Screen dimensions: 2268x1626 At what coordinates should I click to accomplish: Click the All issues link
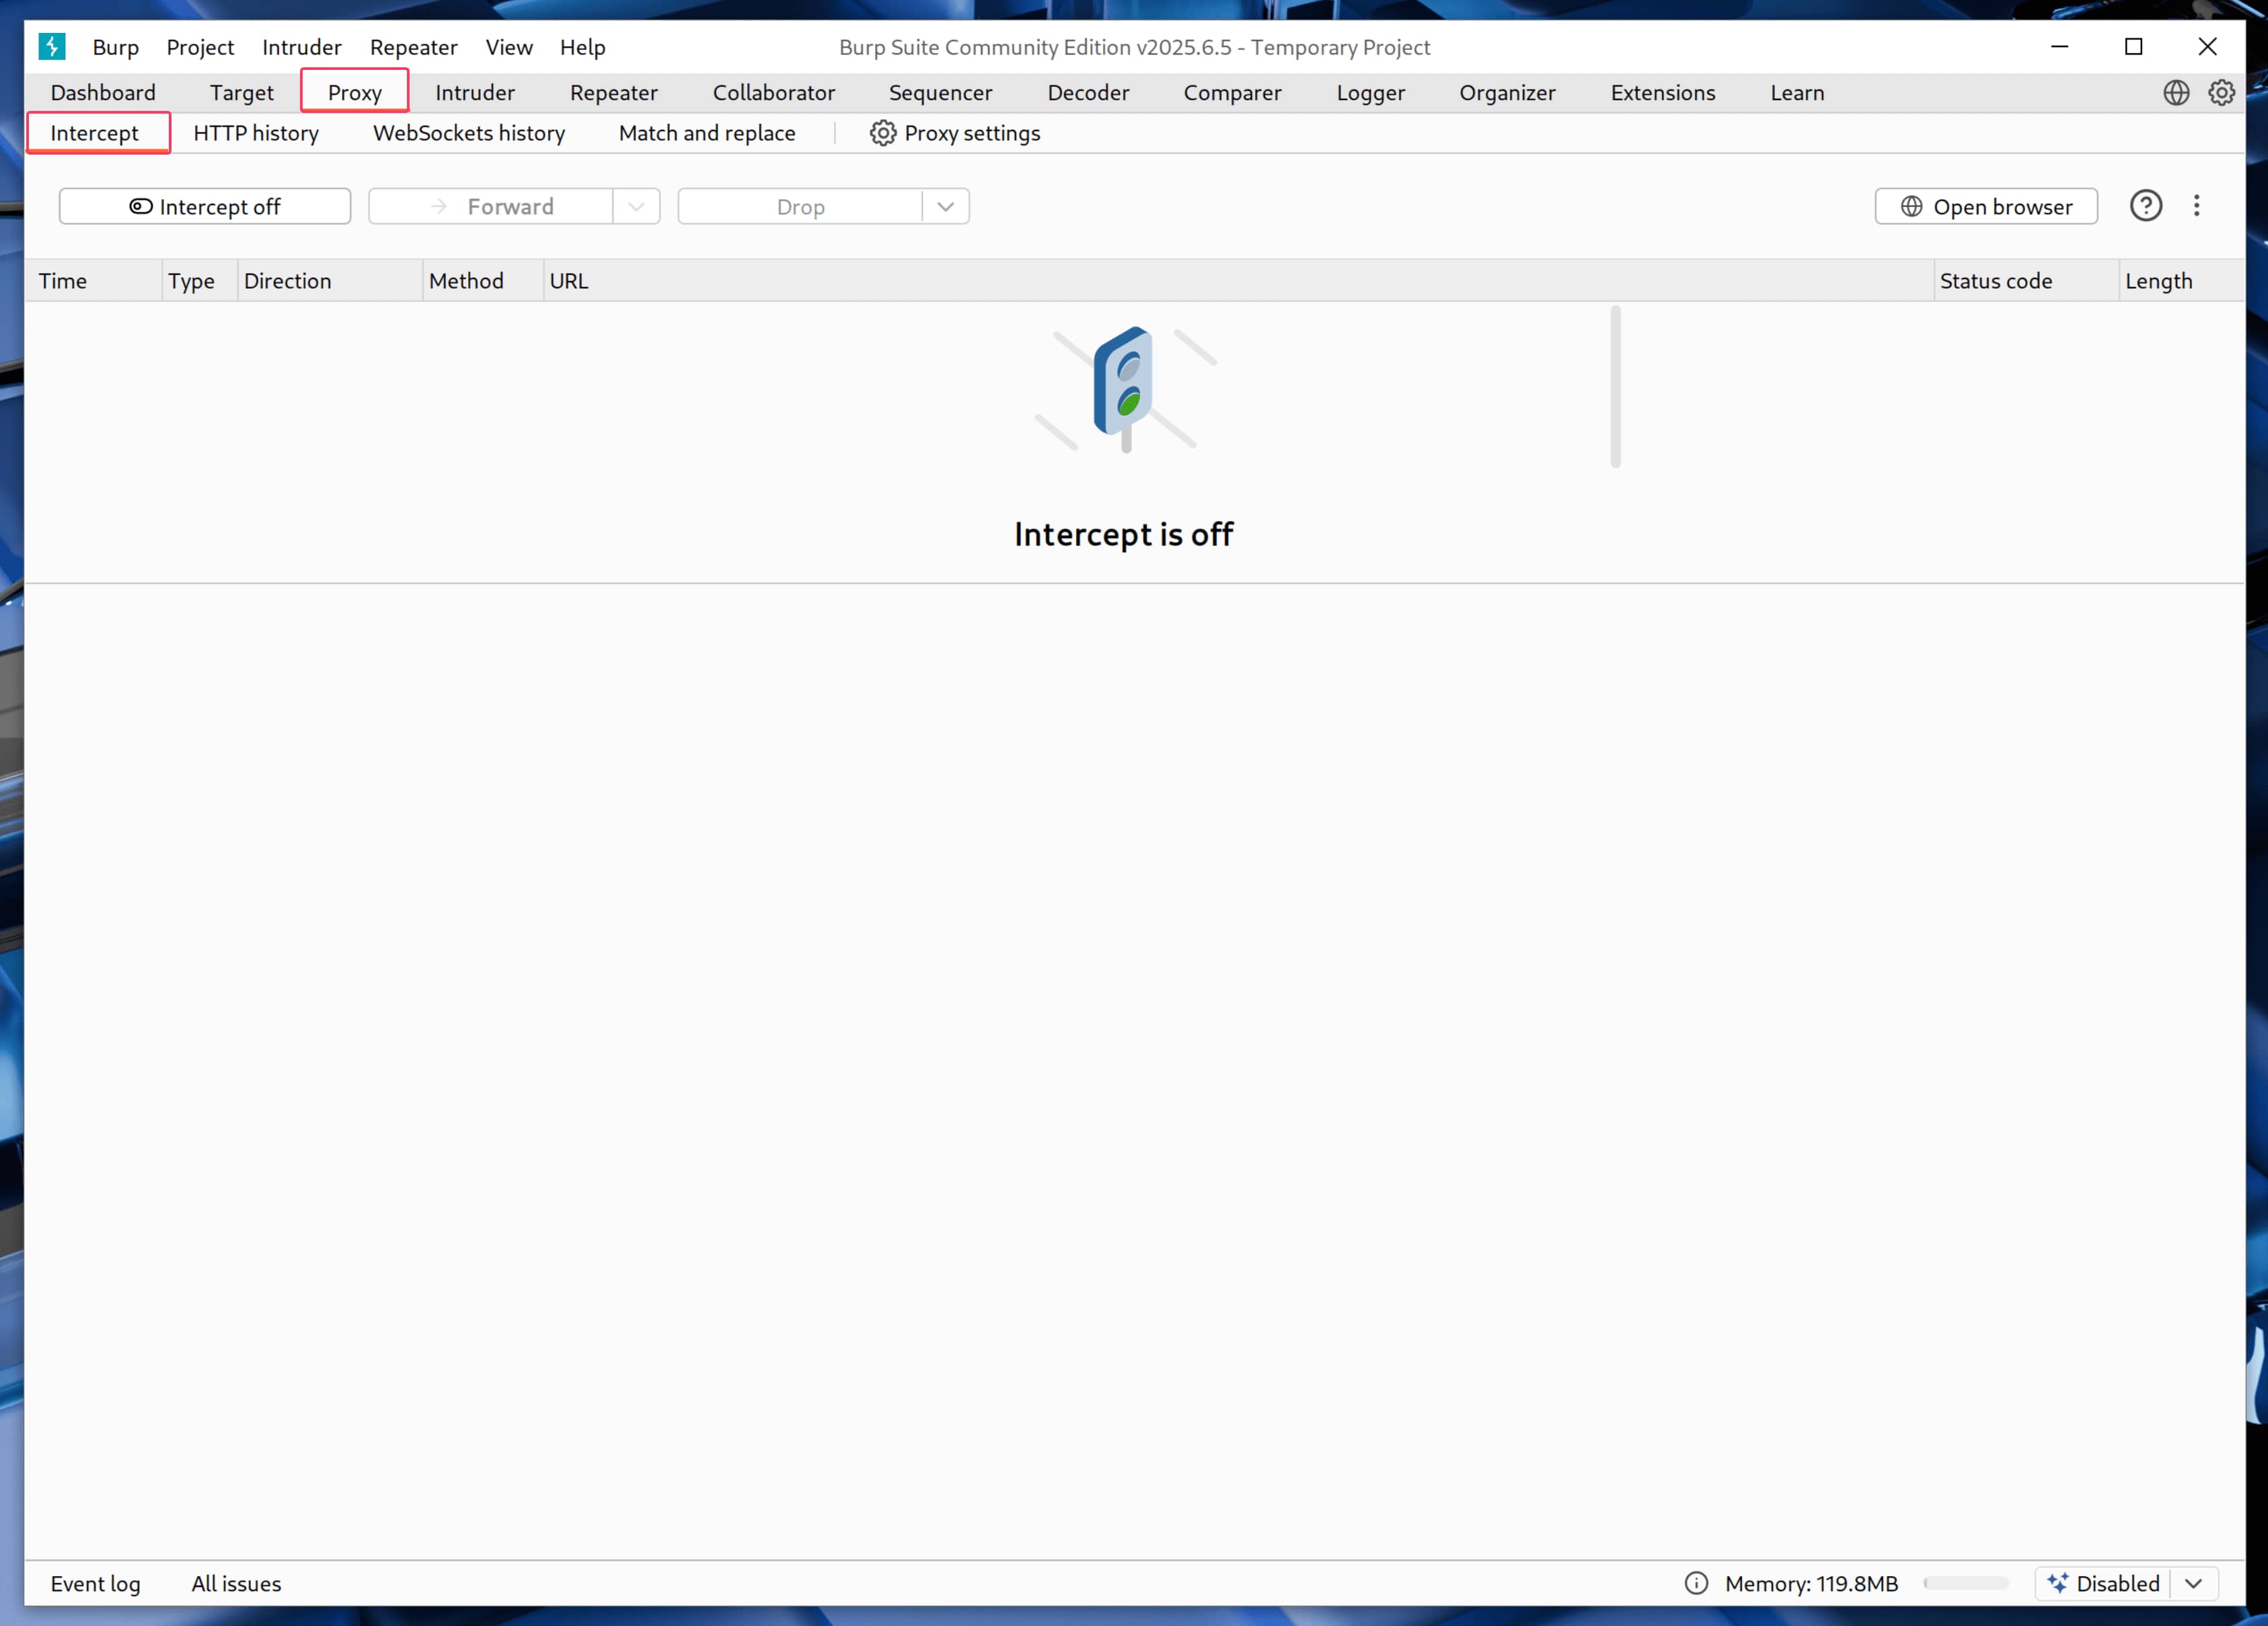point(236,1583)
